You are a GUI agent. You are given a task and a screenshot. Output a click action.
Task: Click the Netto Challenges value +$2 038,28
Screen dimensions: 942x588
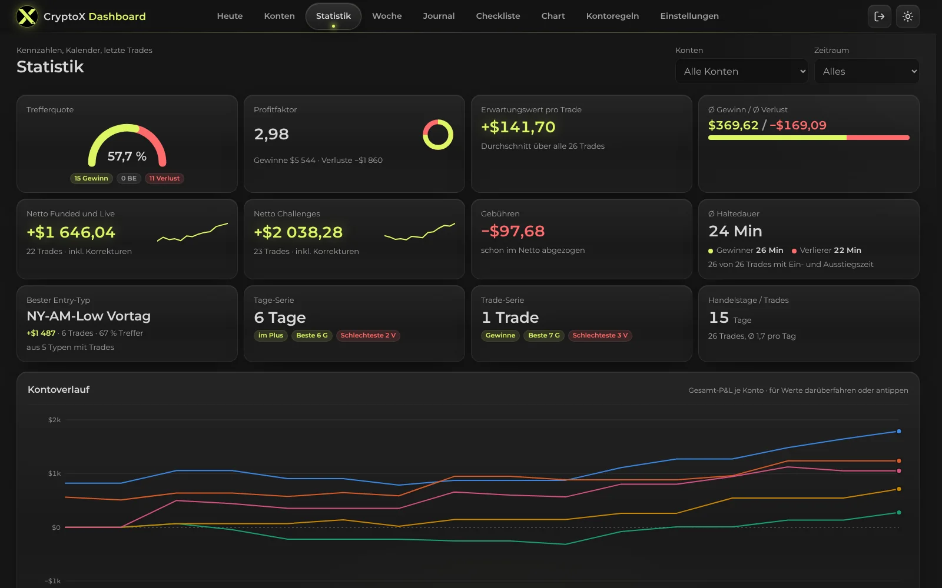click(298, 232)
